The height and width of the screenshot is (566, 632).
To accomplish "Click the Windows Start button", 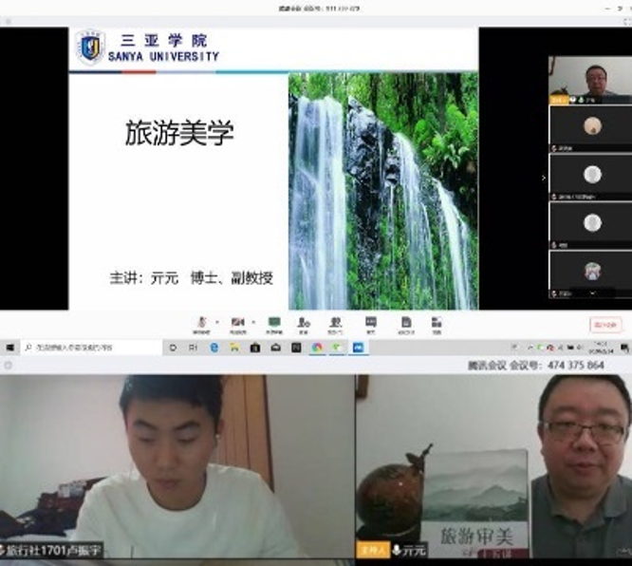I will click(9, 349).
